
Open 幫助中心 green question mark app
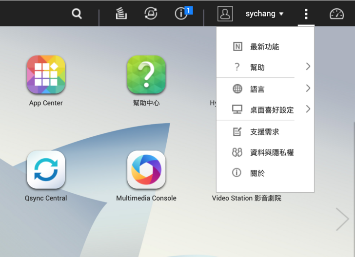146,74
